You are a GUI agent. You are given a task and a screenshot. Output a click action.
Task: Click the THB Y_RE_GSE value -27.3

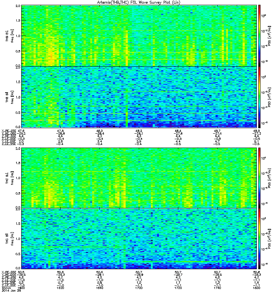point(256,133)
